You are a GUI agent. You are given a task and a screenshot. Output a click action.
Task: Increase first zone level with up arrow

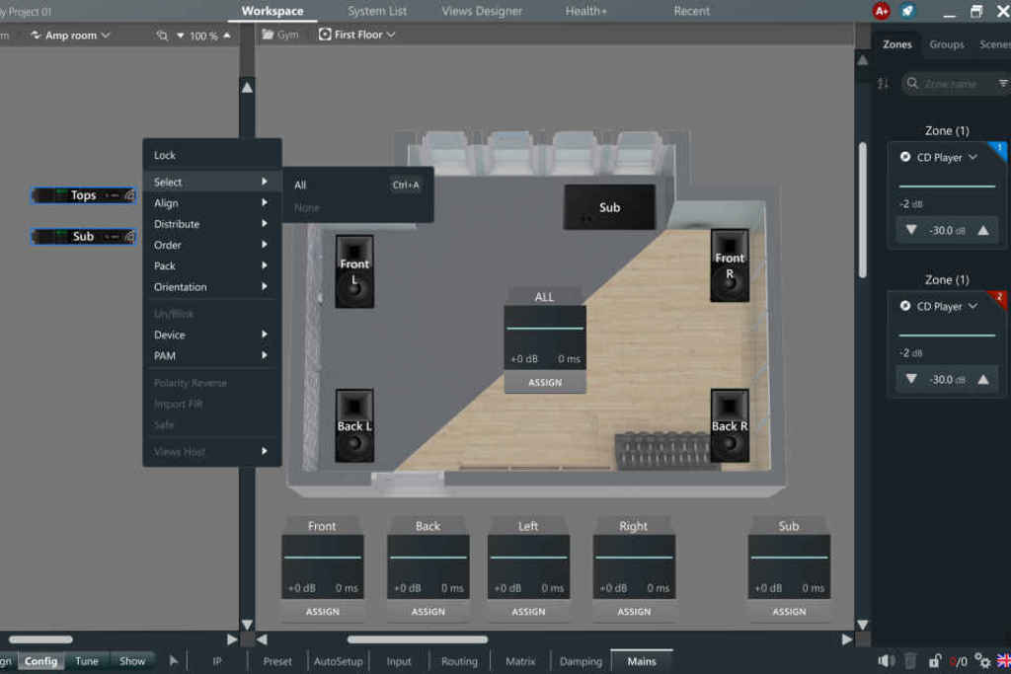(x=983, y=231)
